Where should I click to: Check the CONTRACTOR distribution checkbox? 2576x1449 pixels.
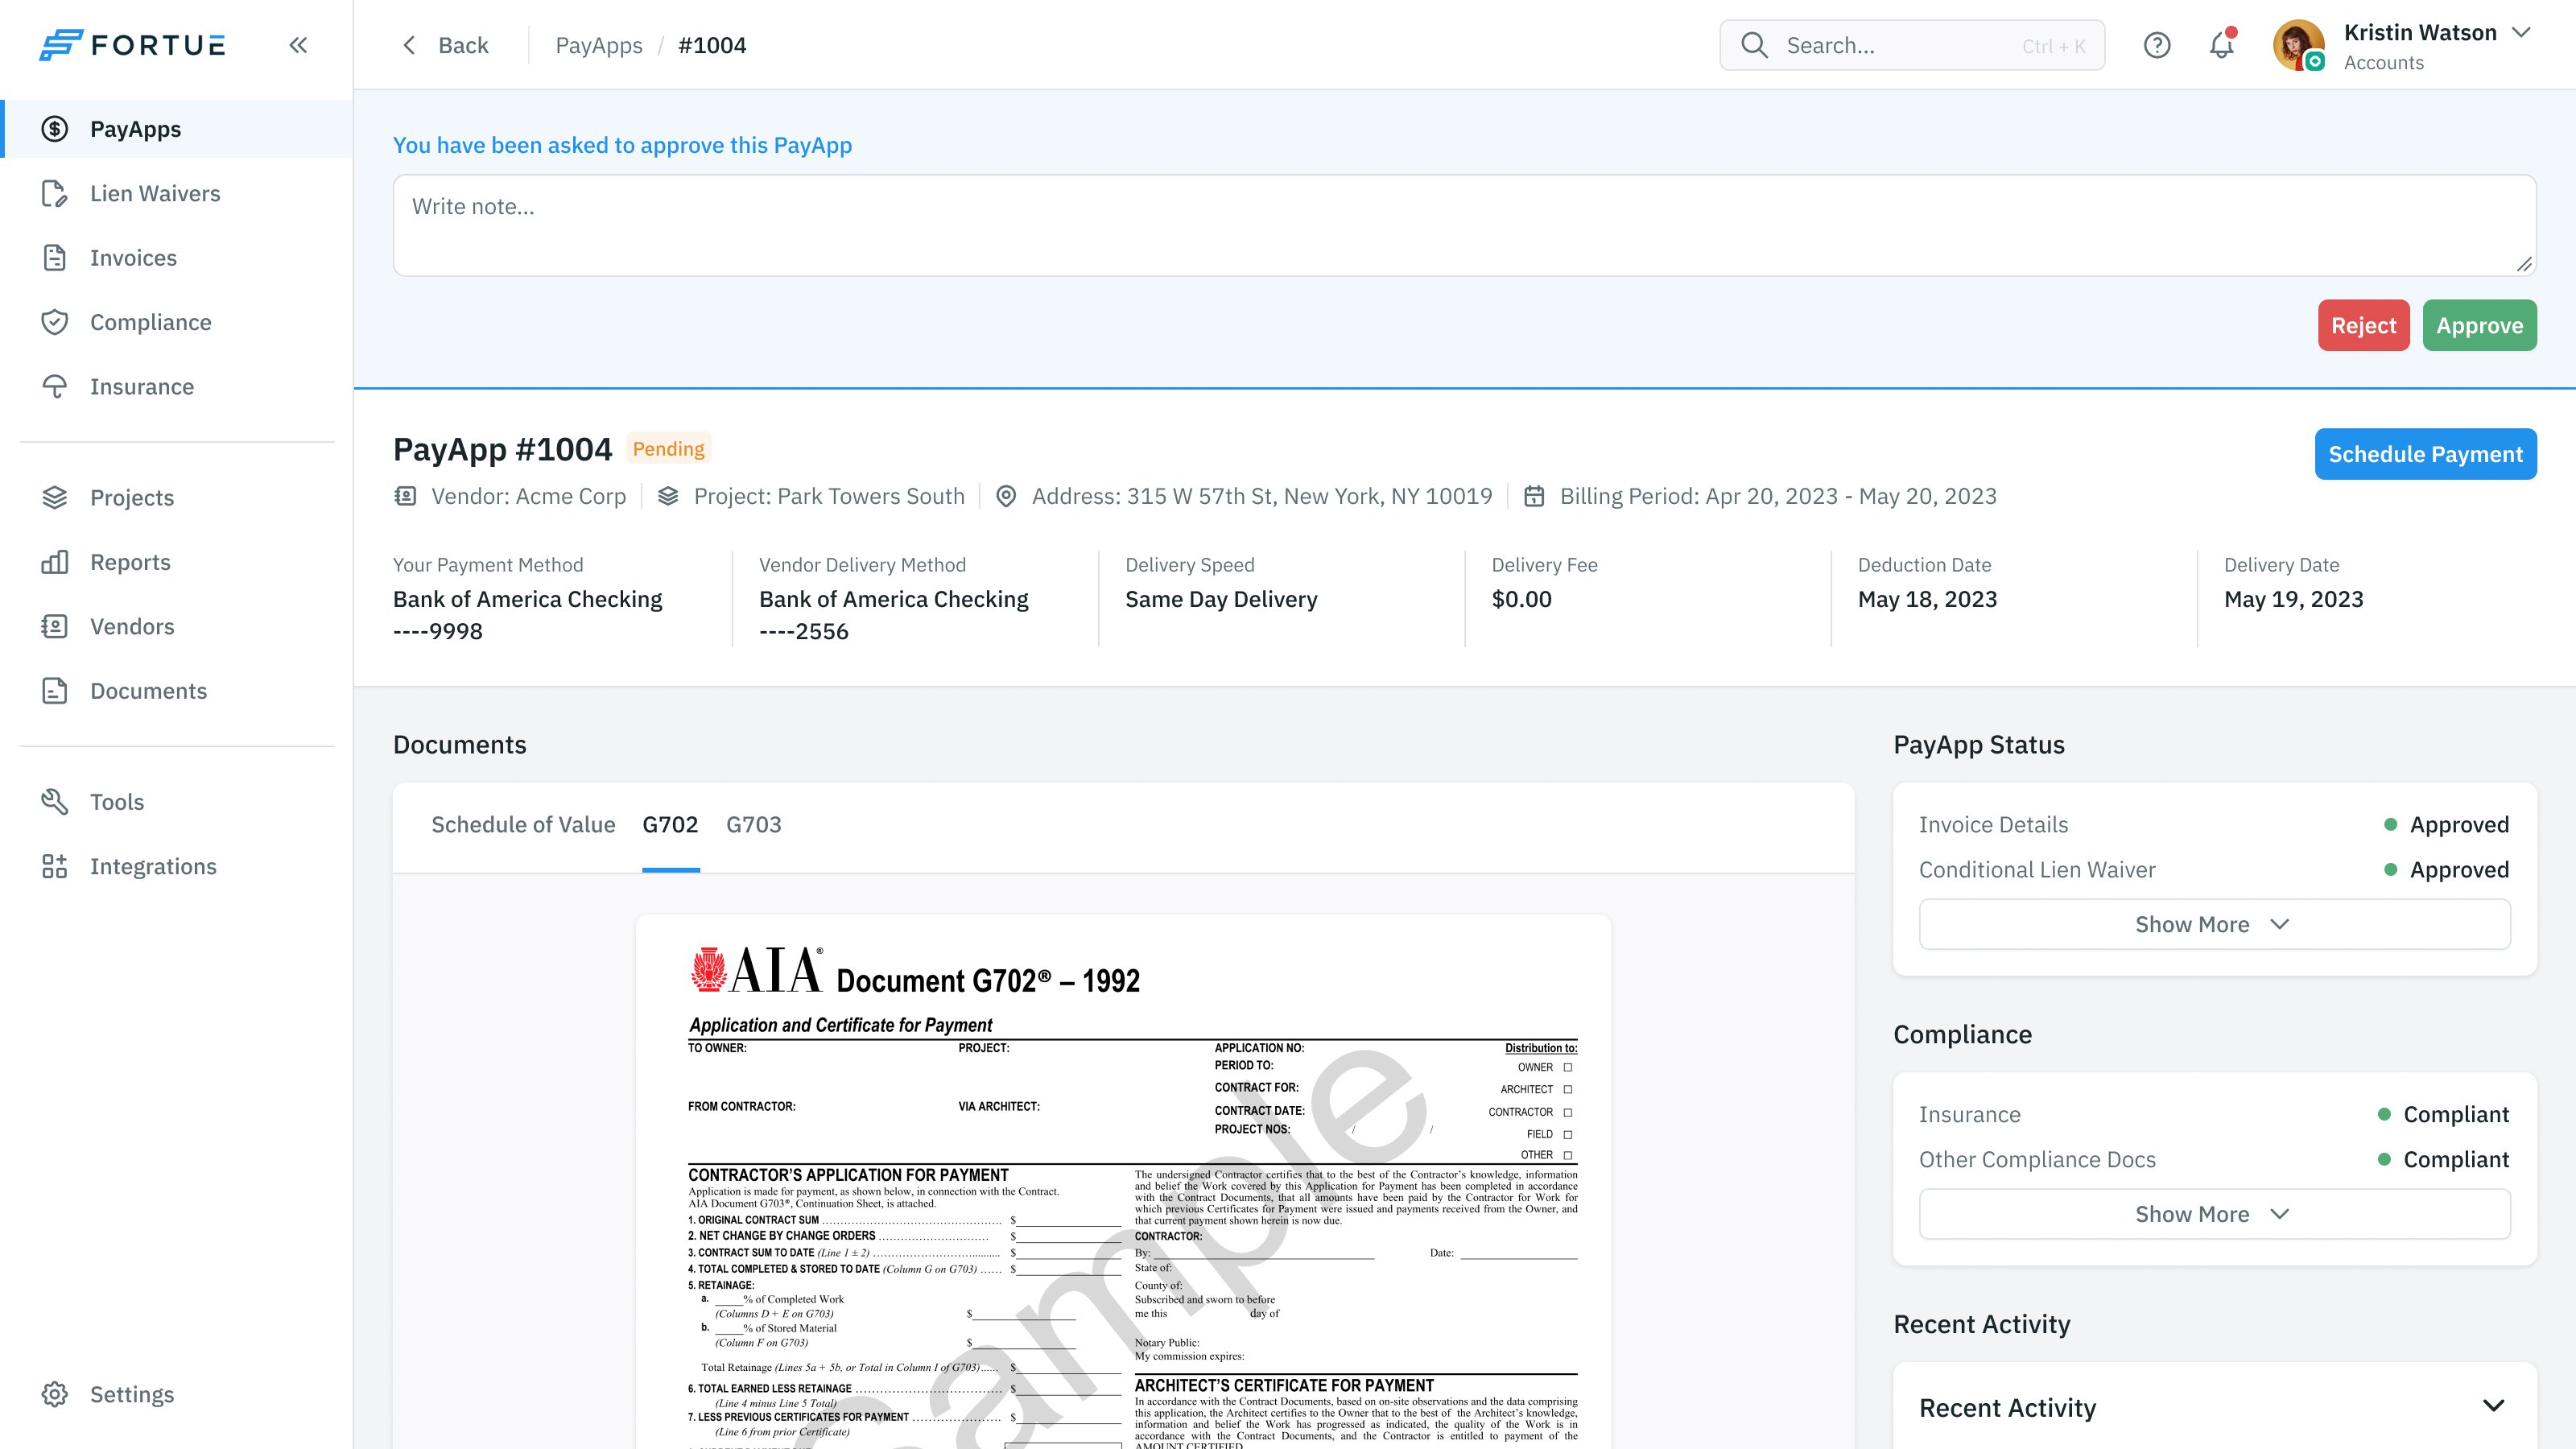[1568, 1112]
